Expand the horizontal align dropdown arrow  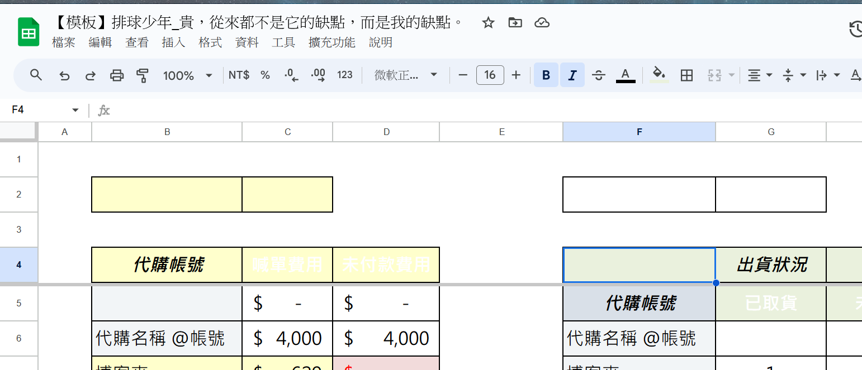pos(770,75)
